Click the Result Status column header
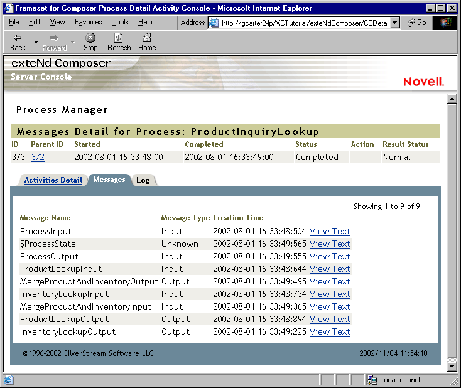This screenshot has width=461, height=388. [x=406, y=144]
